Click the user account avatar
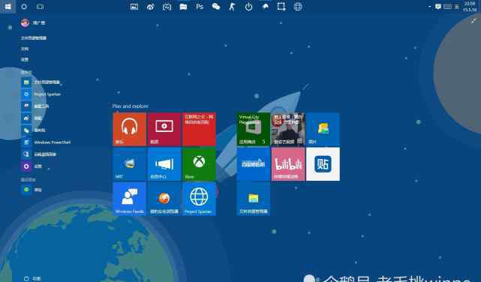Viewport: 481px width, 282px height. pos(25,22)
